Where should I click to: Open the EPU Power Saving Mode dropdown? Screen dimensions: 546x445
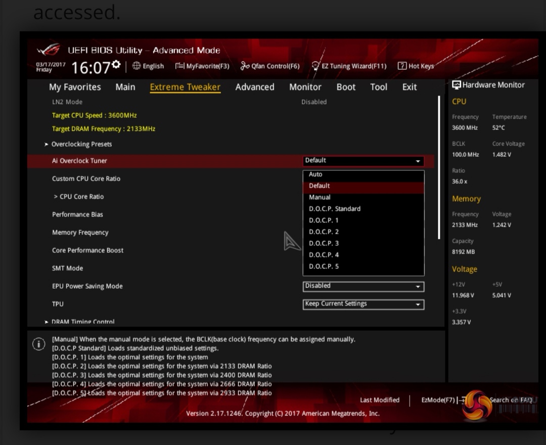point(363,286)
